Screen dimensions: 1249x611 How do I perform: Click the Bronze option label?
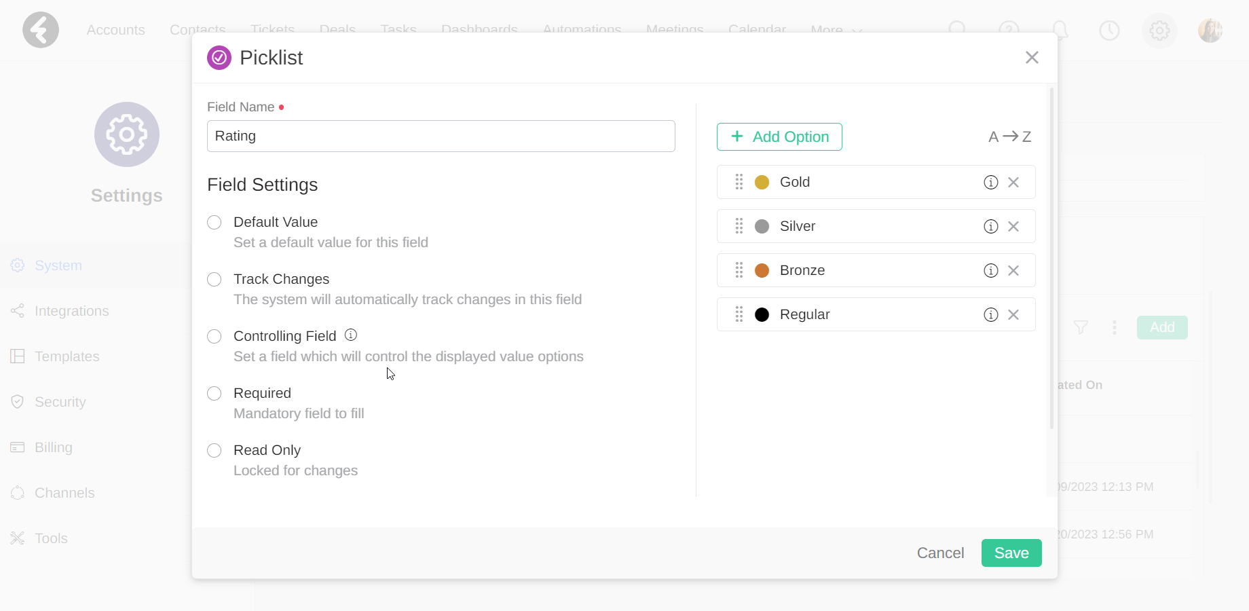[x=802, y=270]
